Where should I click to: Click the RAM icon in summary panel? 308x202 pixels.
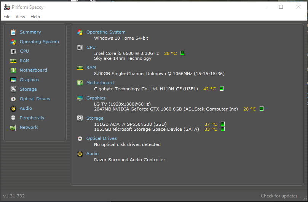(80, 68)
